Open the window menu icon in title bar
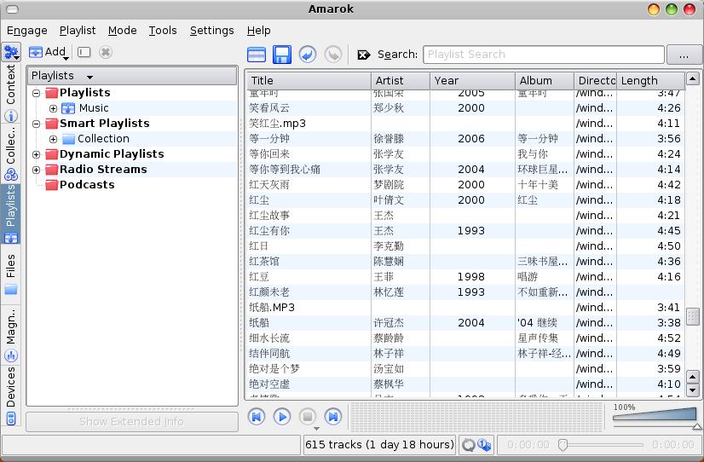This screenshot has height=462, width=704. click(x=13, y=9)
